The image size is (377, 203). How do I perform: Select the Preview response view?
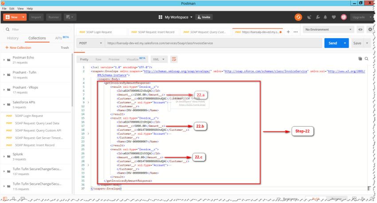(x=114, y=59)
